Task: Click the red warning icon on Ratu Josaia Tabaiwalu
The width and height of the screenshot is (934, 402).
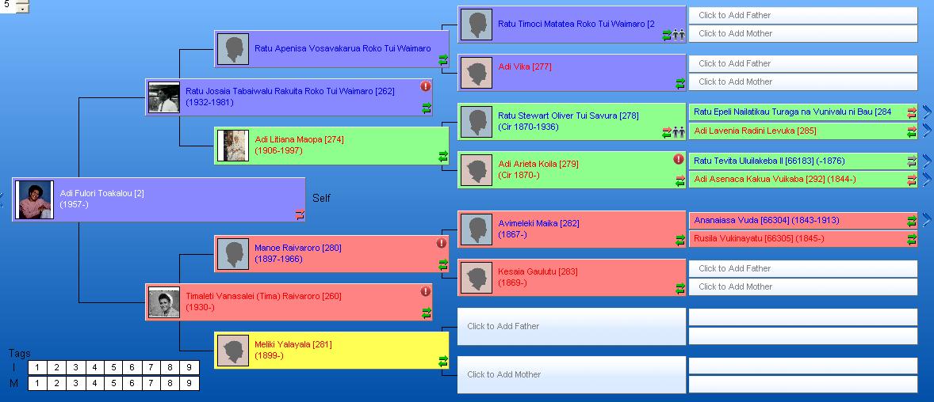Action: [426, 86]
